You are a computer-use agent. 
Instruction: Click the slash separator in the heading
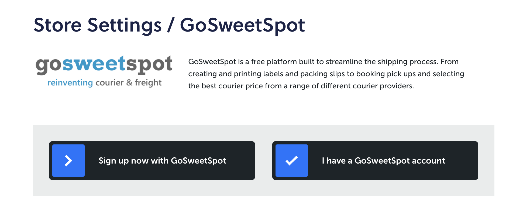(x=170, y=25)
